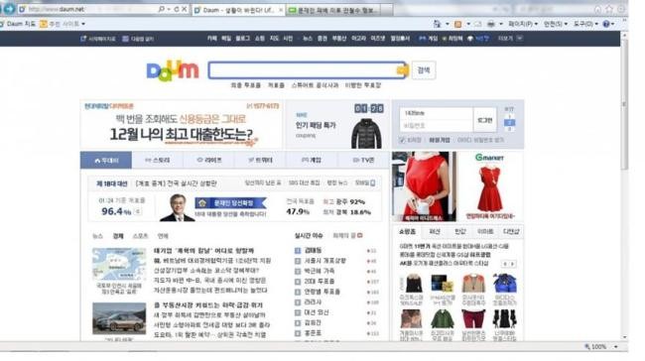Open the 안전(S) menu dropdown
Image resolution: width=645 pixels, height=361 pixels.
[x=556, y=24]
